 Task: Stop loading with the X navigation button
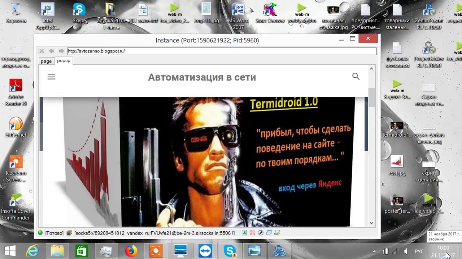[42, 51]
